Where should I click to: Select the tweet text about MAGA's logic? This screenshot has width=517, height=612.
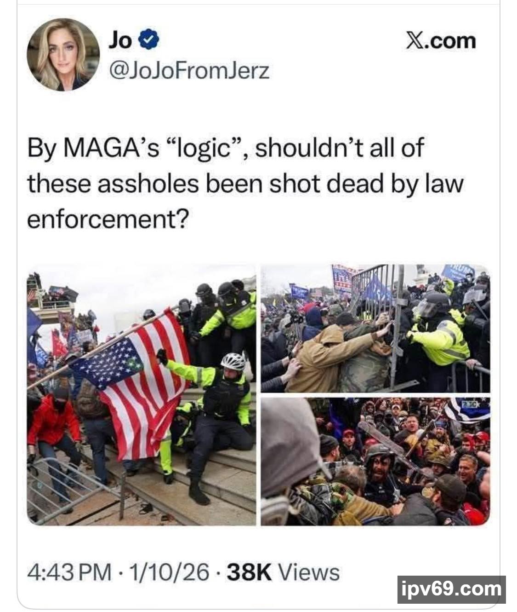point(246,183)
